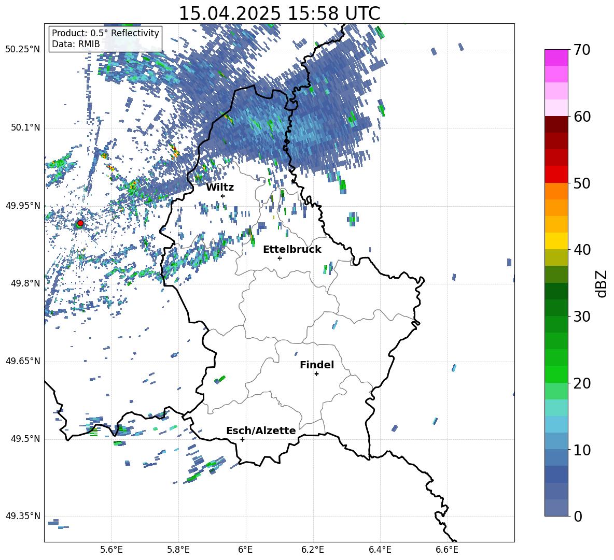
Task: Click the Wiltz station cross marker
Action: click(223, 196)
